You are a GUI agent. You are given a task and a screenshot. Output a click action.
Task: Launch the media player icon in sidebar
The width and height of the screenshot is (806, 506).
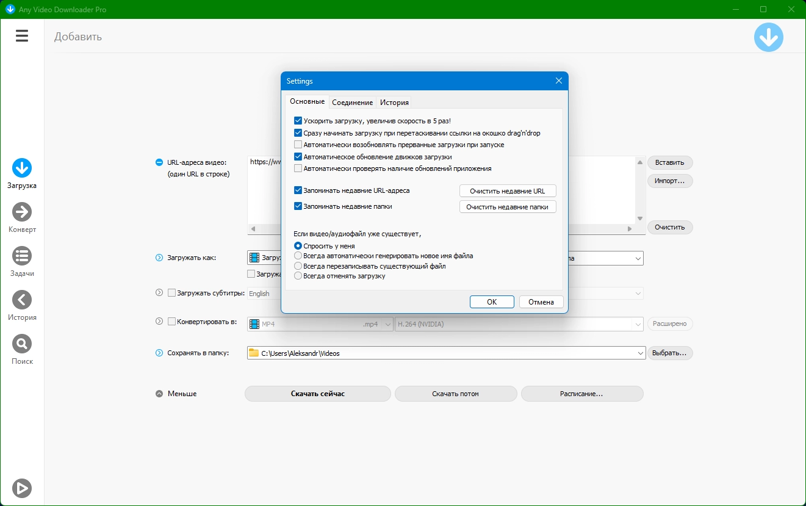(x=22, y=488)
